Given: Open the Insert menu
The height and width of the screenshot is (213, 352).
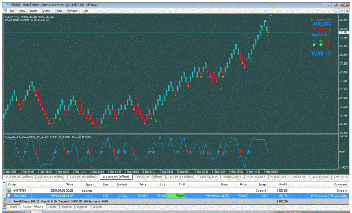Looking at the screenshot, I should [x=34, y=11].
